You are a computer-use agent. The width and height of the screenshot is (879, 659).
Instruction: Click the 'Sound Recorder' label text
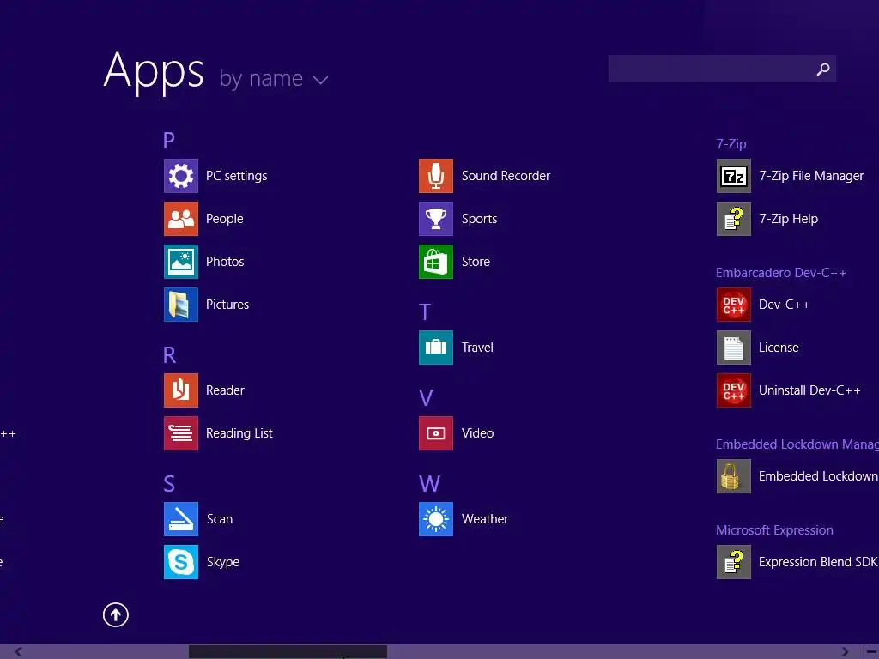click(x=506, y=176)
